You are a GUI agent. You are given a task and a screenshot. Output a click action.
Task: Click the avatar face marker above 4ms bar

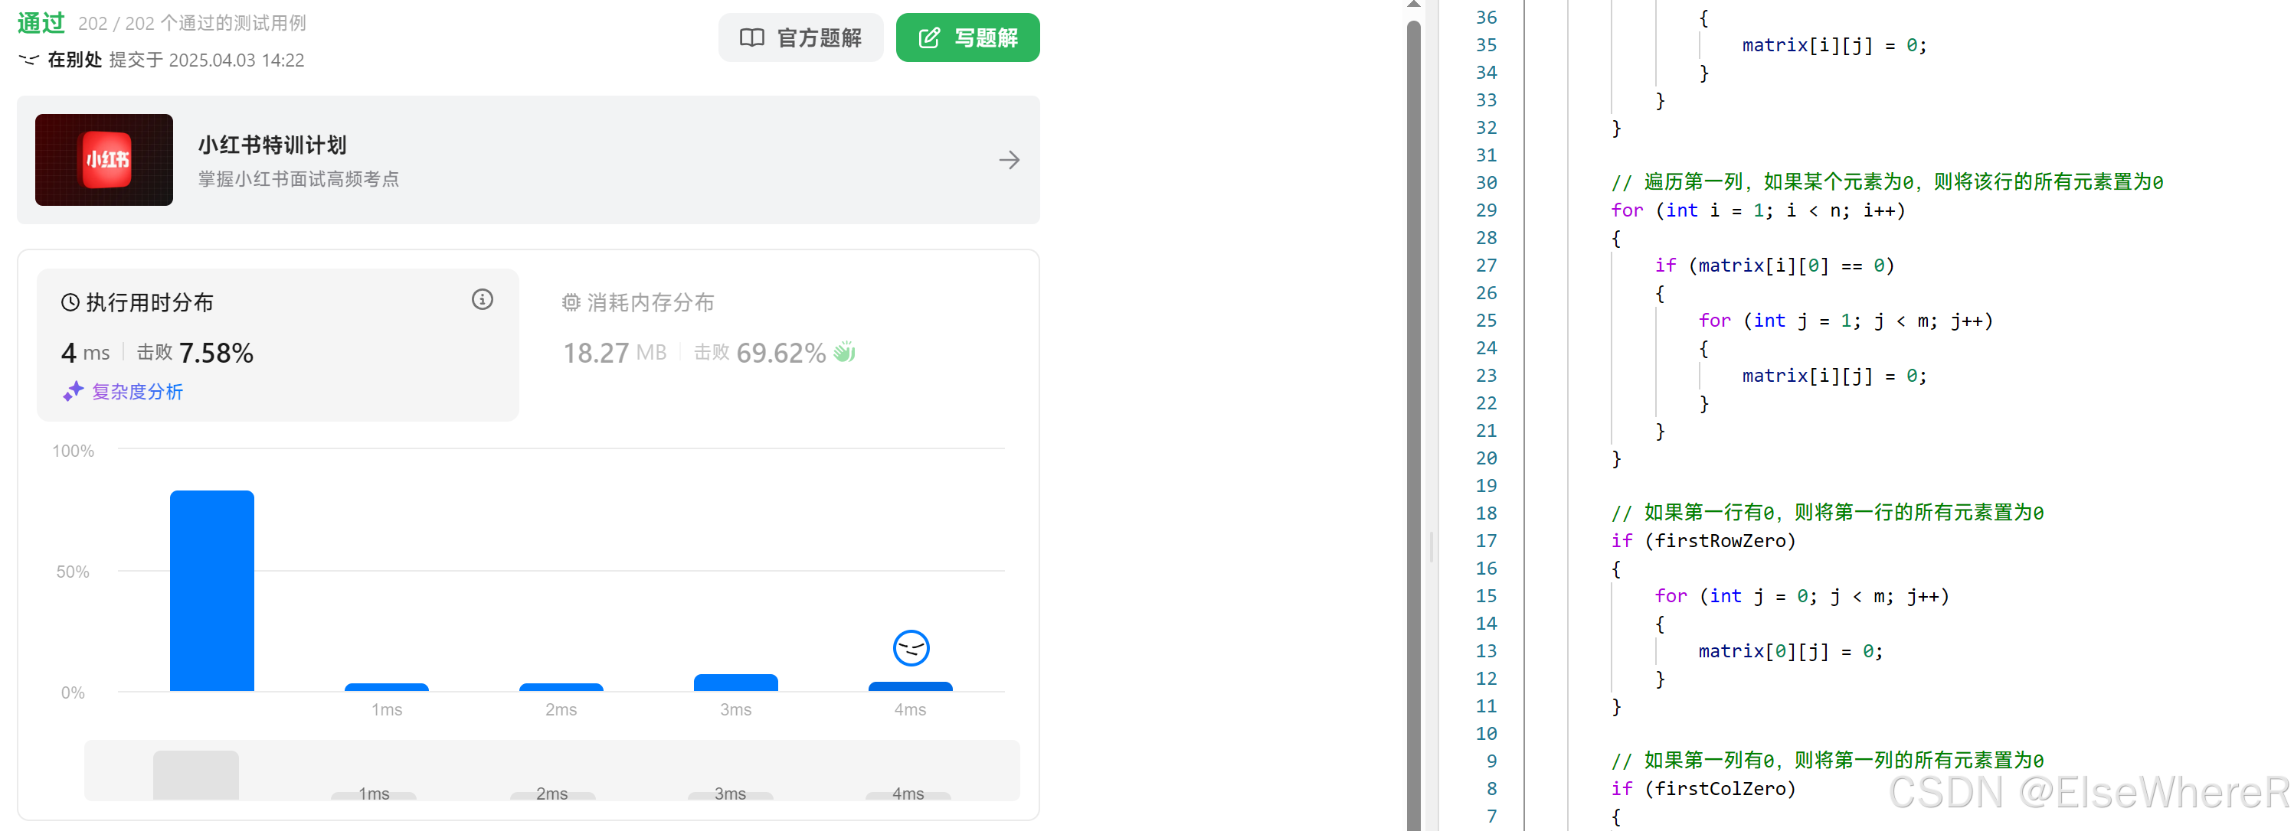pyautogui.click(x=910, y=647)
